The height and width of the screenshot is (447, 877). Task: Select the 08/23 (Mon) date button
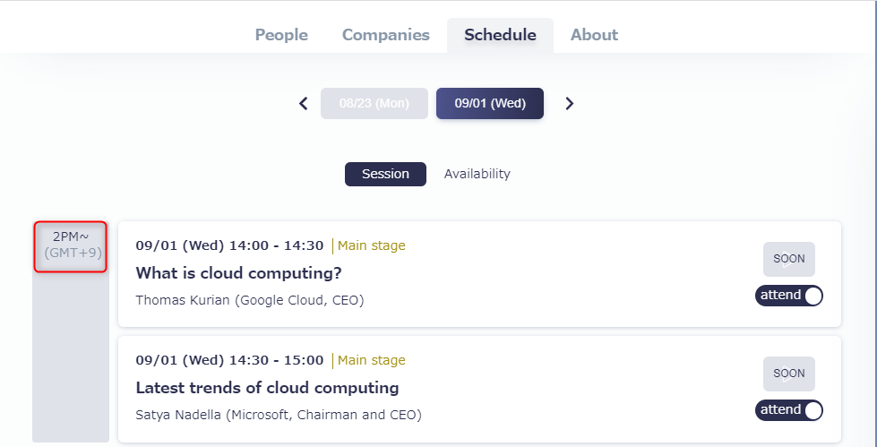(374, 104)
